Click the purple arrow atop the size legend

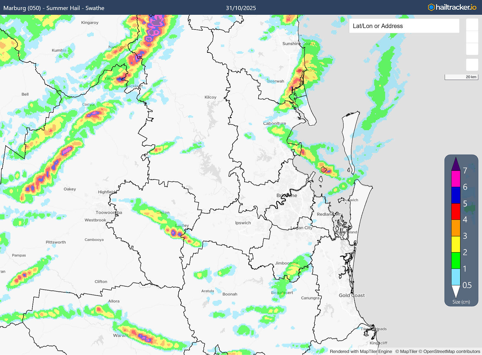point(456,164)
